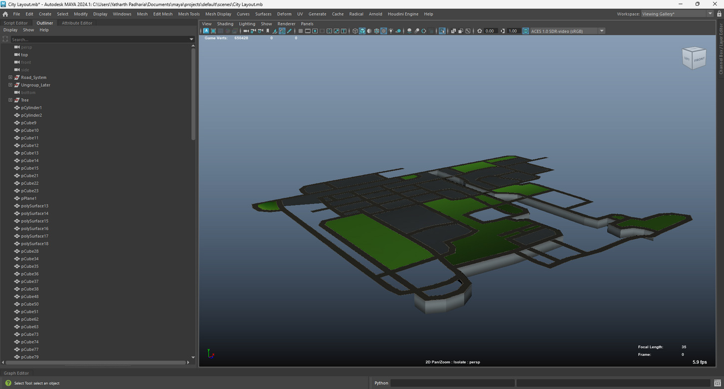Image resolution: width=724 pixels, height=389 pixels.
Task: Switch to the Attribute Editor tab
Action: click(x=77, y=23)
